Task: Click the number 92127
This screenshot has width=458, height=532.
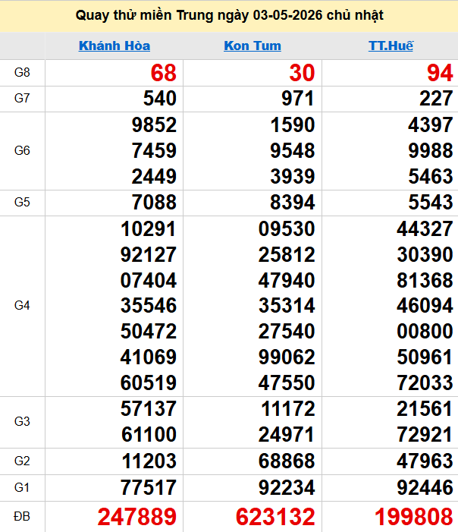Action: pyautogui.click(x=149, y=255)
